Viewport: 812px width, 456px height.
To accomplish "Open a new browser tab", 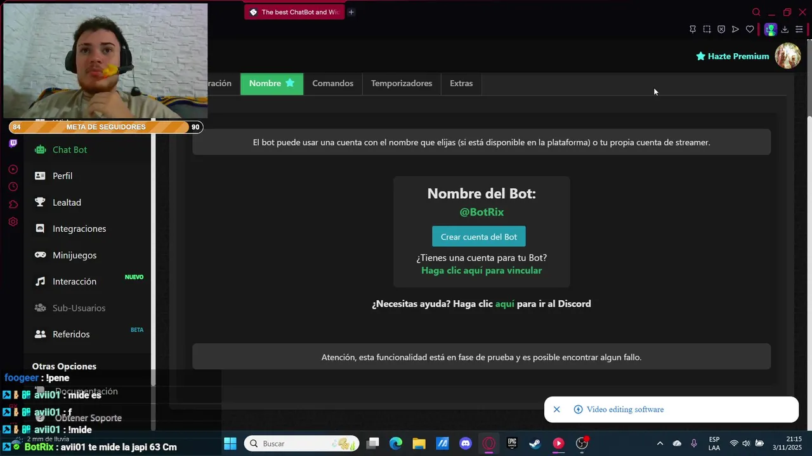I will click(x=351, y=12).
